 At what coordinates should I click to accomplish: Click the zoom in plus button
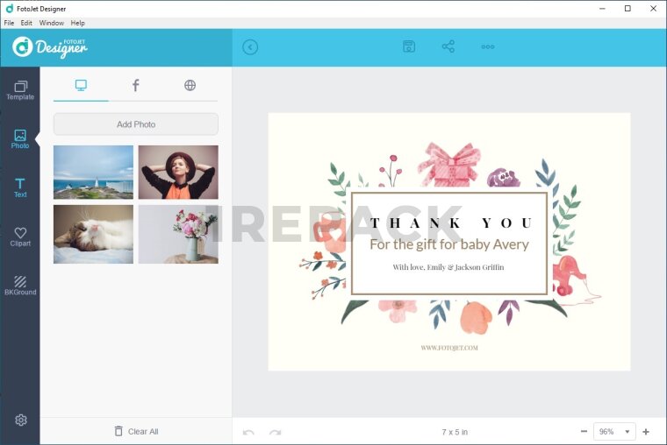pos(646,432)
